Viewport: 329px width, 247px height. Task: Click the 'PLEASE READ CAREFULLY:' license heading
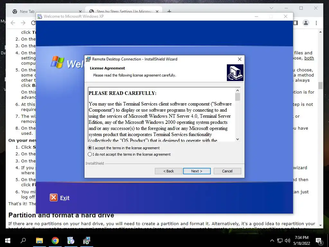(x=122, y=93)
